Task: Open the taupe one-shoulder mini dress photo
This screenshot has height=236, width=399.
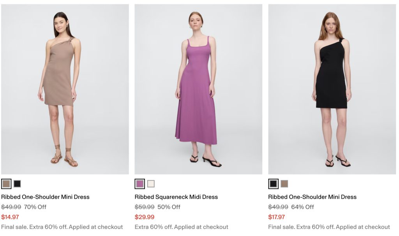Action: pos(65,89)
